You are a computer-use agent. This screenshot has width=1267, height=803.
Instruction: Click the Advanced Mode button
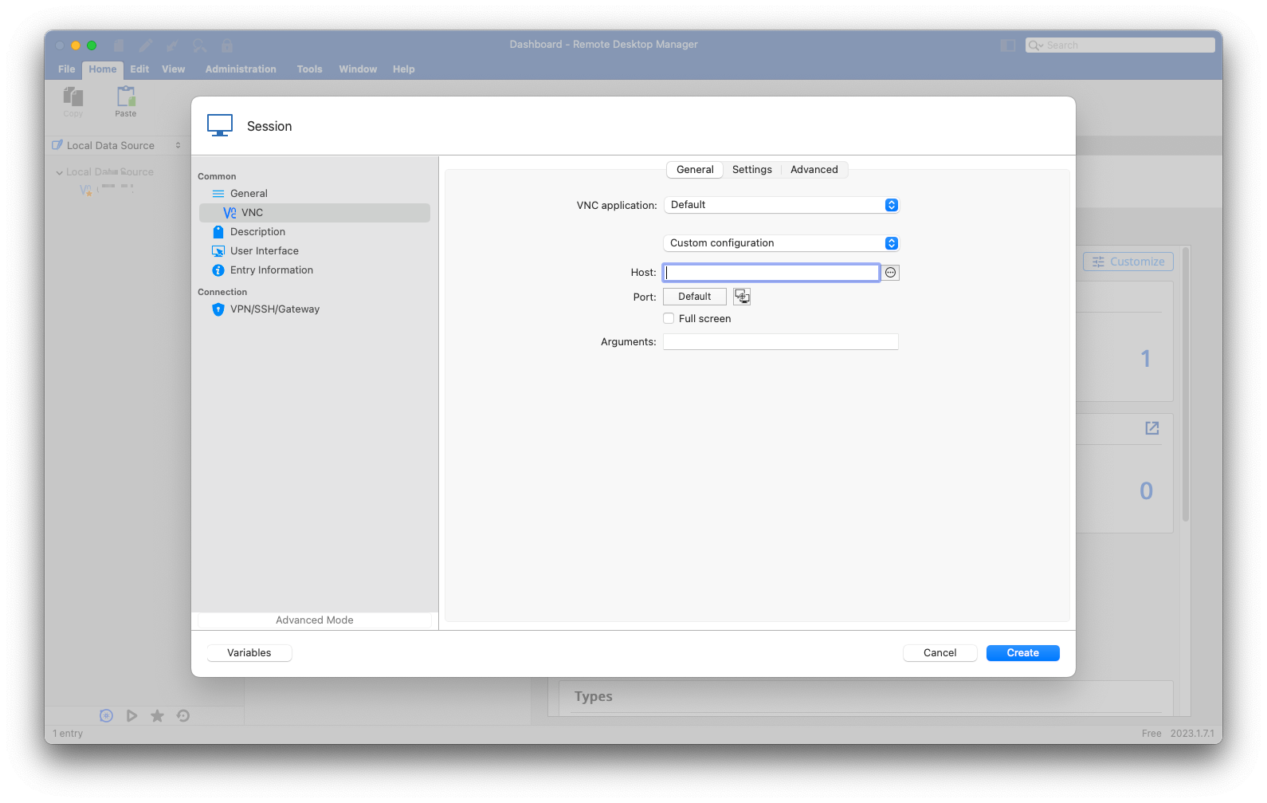pyautogui.click(x=315, y=620)
